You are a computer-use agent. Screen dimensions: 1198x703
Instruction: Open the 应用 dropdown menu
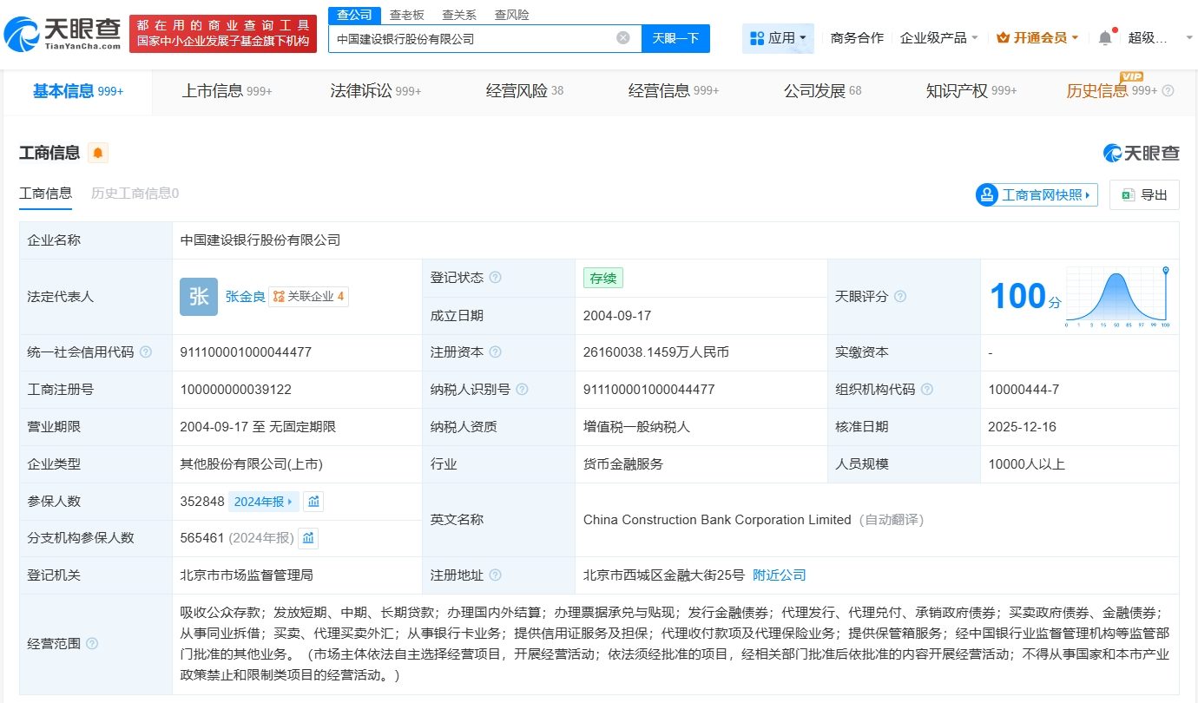[x=778, y=38]
